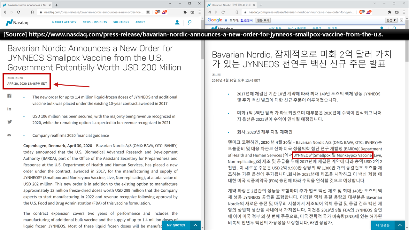Go back in the left browser window

tap(5, 12)
